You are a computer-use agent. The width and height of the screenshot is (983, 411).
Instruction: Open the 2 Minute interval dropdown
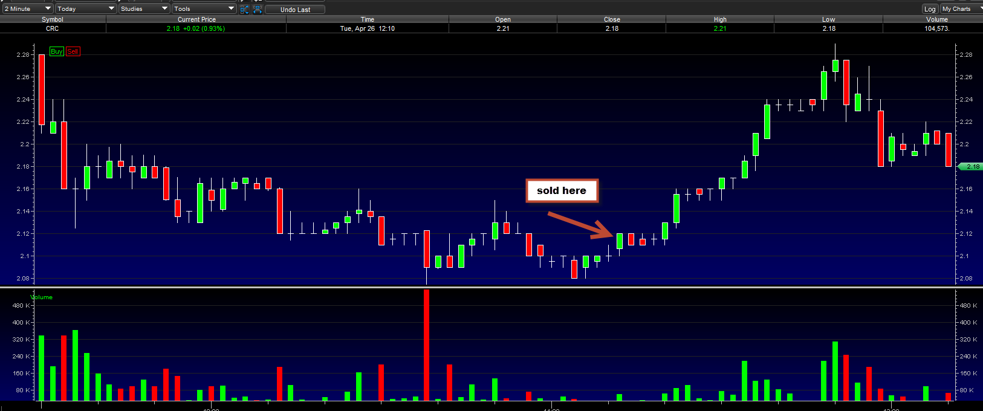point(28,8)
